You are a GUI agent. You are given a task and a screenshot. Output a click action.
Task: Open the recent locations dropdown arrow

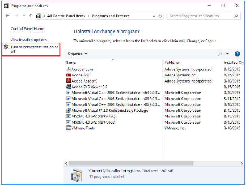point(24,16)
